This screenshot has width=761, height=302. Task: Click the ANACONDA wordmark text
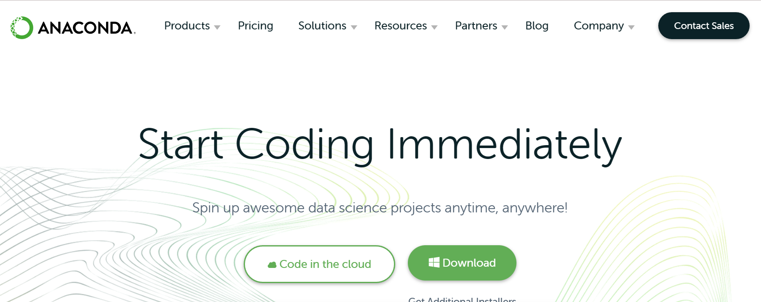click(x=86, y=28)
